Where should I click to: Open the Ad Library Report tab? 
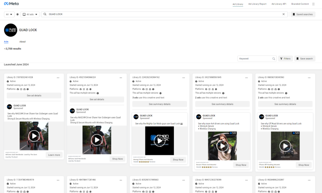[x=257, y=4]
